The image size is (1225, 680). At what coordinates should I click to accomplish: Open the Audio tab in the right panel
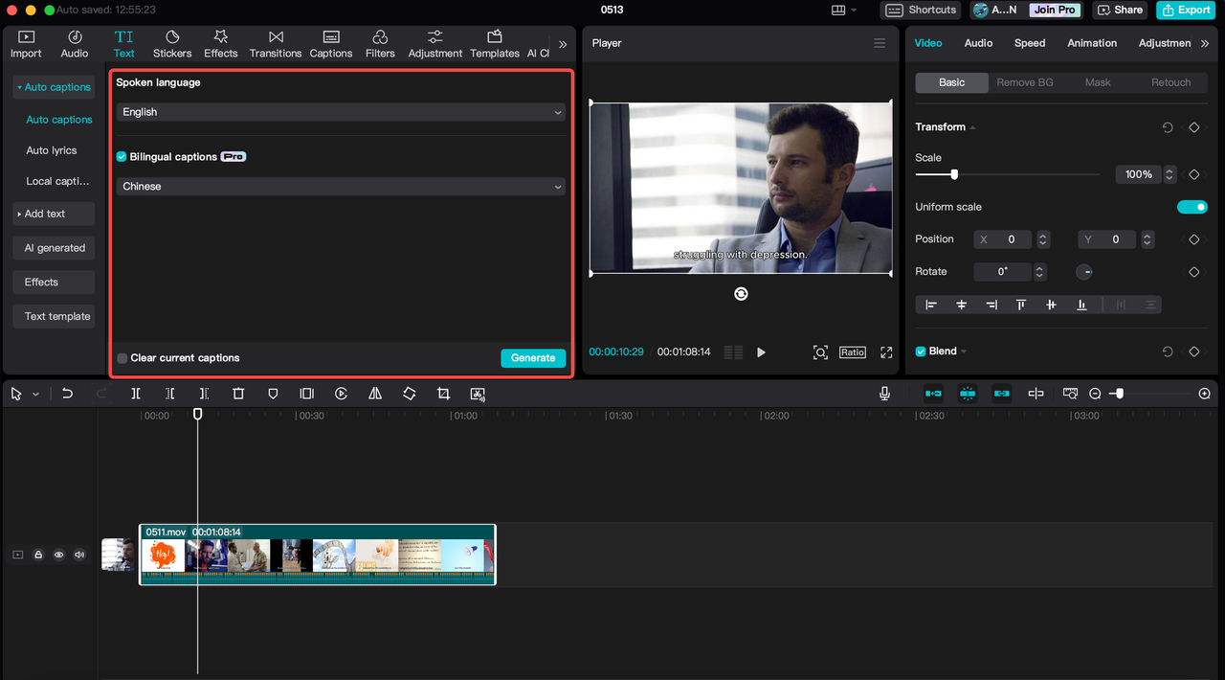tap(978, 43)
